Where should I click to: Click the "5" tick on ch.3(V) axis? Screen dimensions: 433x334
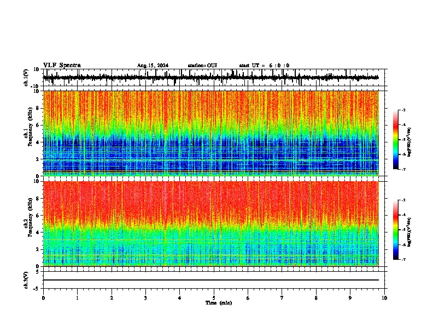38,272
